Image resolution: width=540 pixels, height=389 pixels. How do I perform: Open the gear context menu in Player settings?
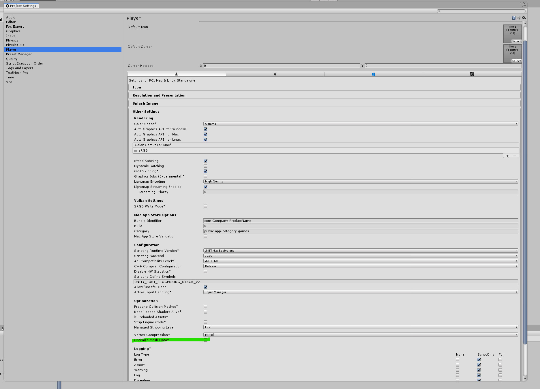coord(524,18)
